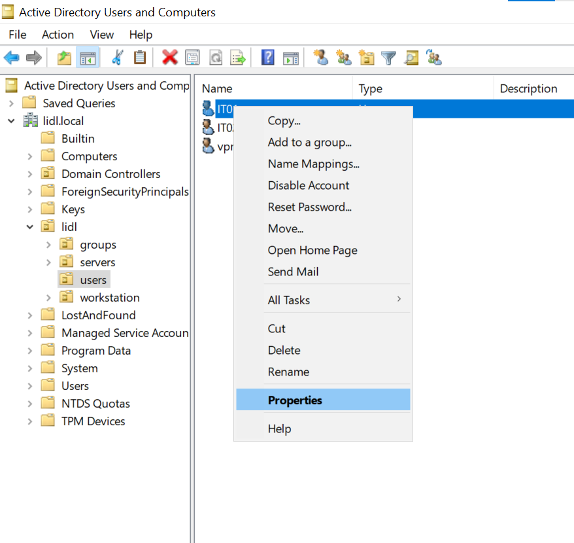Select the Keys container
Image resolution: width=574 pixels, height=543 pixels.
pyautogui.click(x=73, y=209)
